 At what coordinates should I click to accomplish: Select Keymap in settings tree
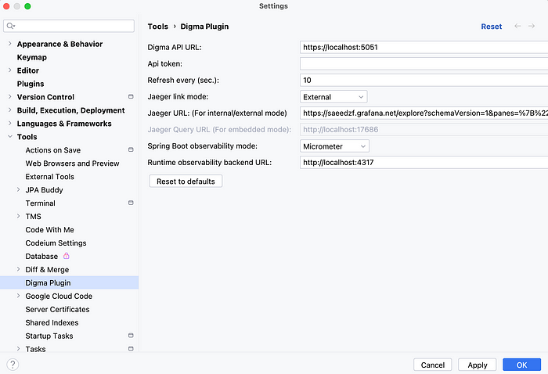click(32, 57)
